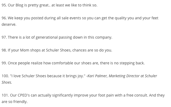Click item 97 about generational passing down
Screen dimensions: 171x107
(x=57, y=37)
